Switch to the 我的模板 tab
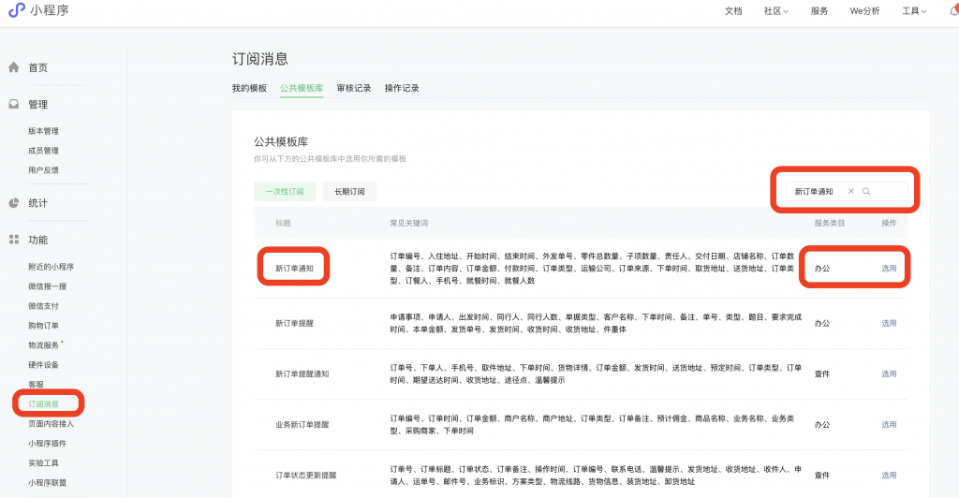The image size is (959, 498). pos(249,88)
